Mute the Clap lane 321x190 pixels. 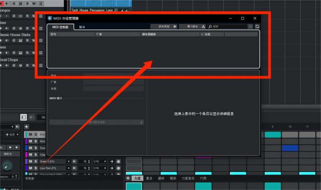pos(30,155)
